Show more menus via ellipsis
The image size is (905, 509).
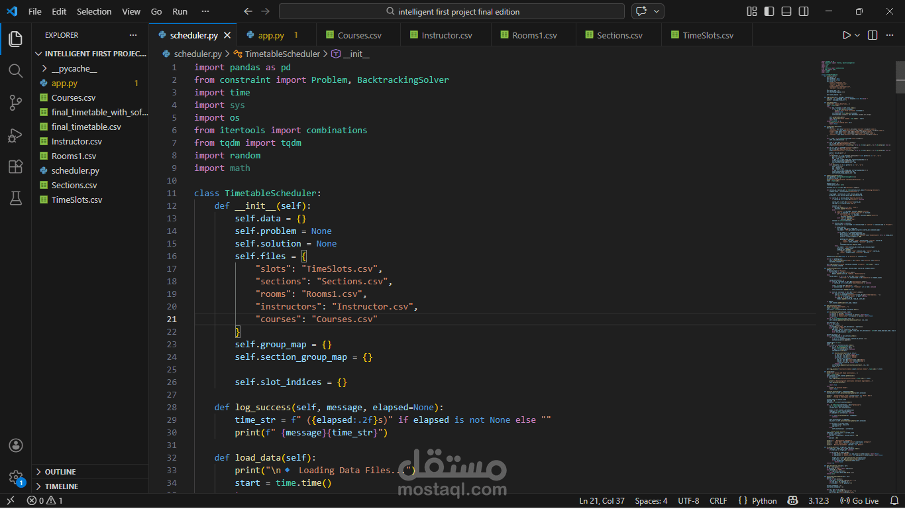point(205,11)
